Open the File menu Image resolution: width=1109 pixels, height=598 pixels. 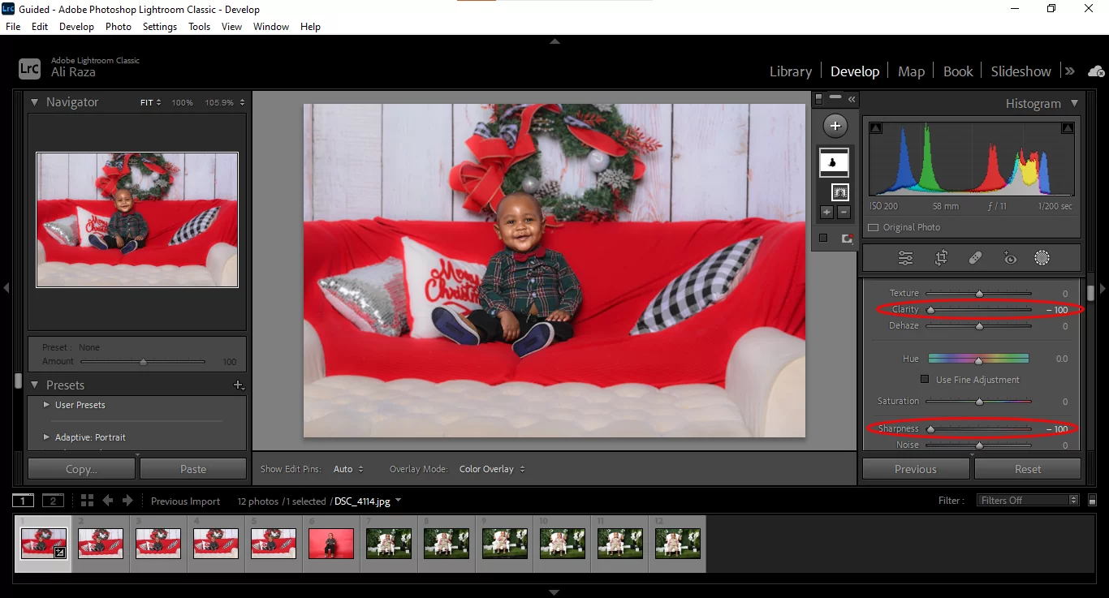tap(13, 27)
